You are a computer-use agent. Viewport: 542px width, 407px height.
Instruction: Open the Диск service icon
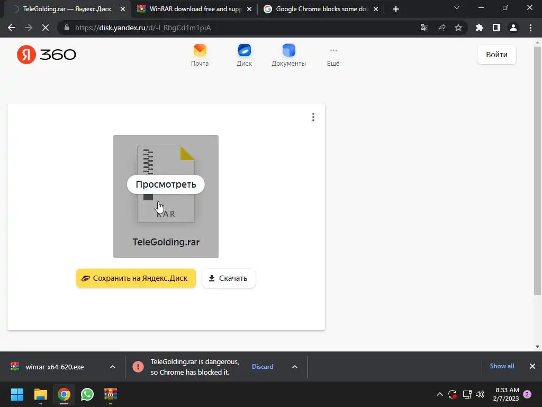[x=245, y=55]
